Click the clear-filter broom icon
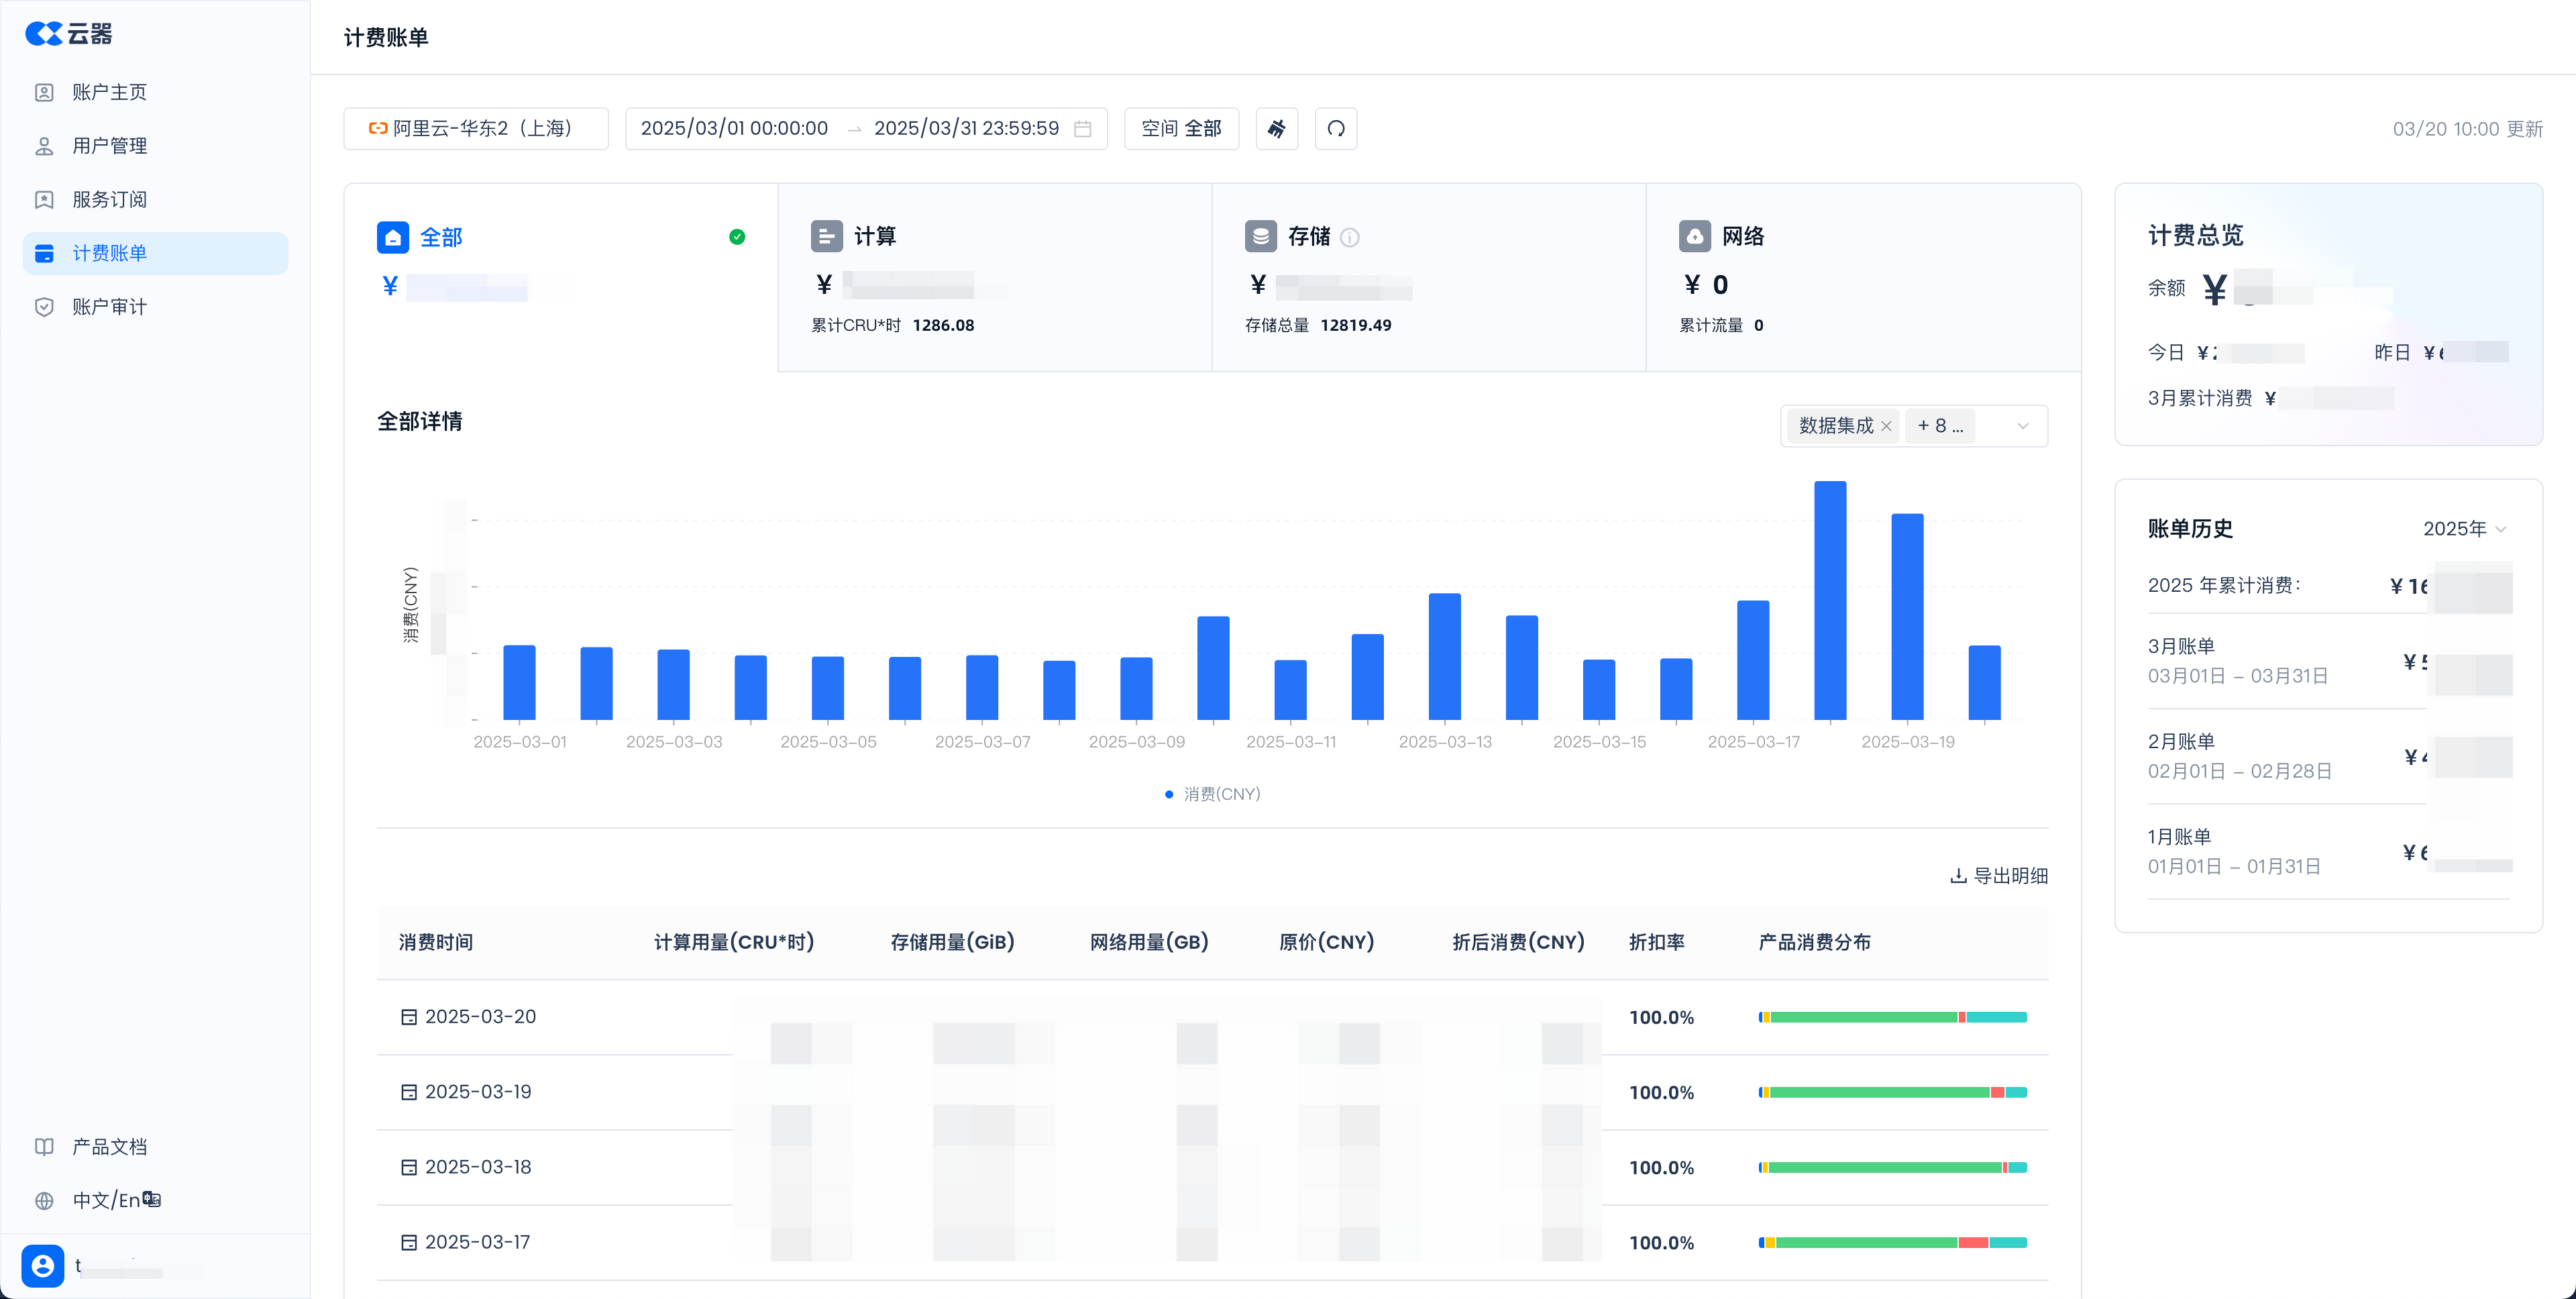This screenshot has height=1299, width=2576. 1276,129
